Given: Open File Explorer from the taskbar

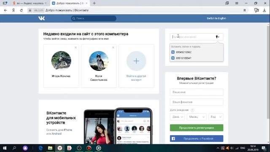Looking at the screenshot, I should [50, 148].
